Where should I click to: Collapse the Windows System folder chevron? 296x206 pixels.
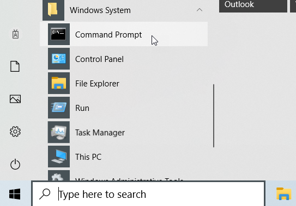pyautogui.click(x=200, y=10)
